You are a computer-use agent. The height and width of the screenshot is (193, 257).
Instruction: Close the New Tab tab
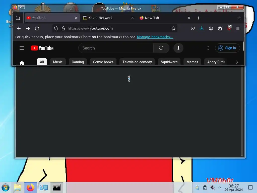pyautogui.click(x=189, y=18)
